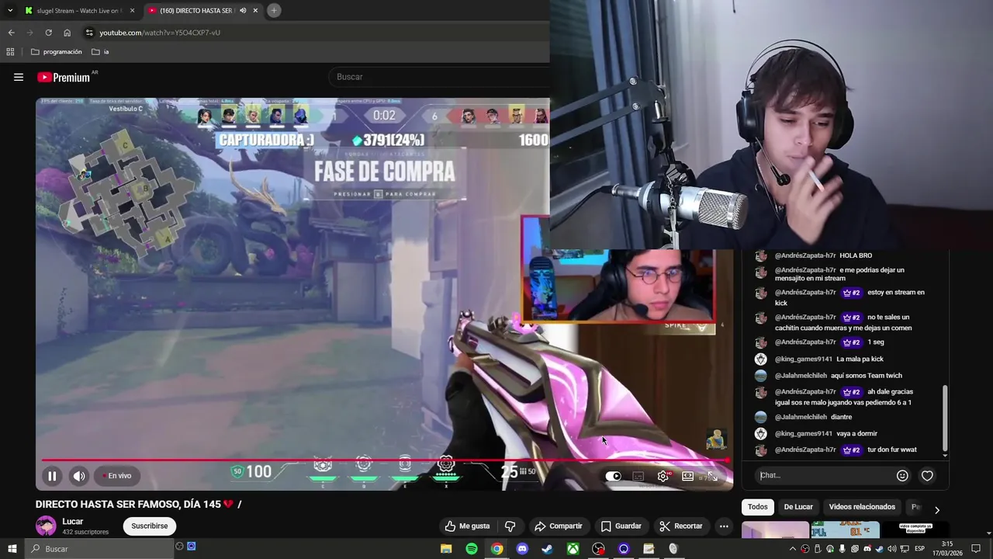The image size is (993, 559).
Task: Open Discord from the taskbar
Action: point(522,549)
